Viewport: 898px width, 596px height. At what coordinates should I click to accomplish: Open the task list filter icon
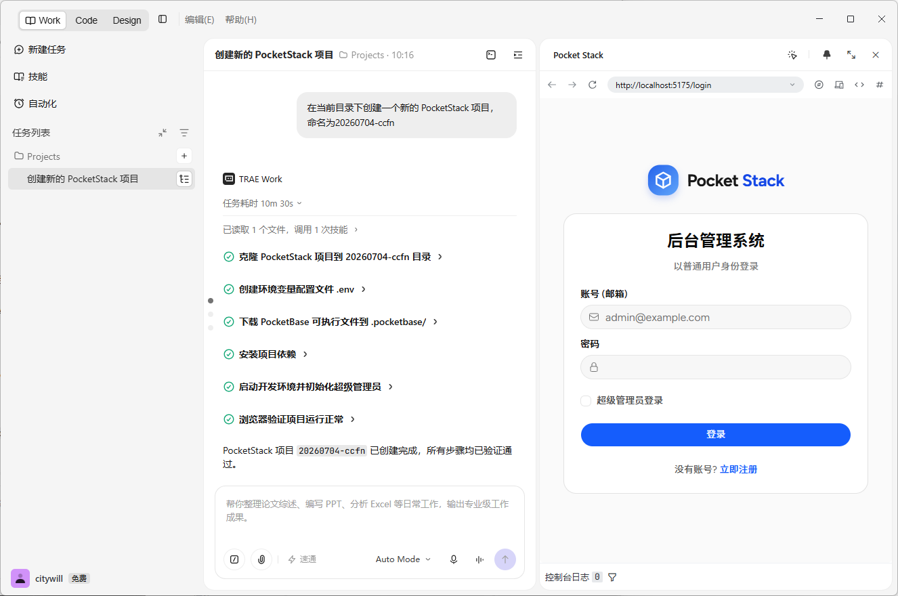(184, 133)
